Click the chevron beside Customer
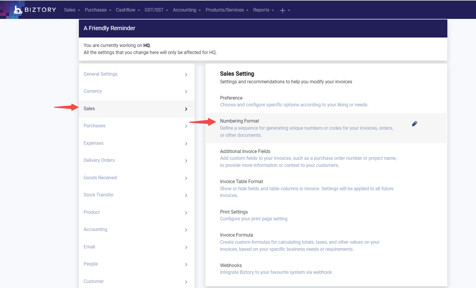This screenshot has width=476, height=288. (186, 282)
